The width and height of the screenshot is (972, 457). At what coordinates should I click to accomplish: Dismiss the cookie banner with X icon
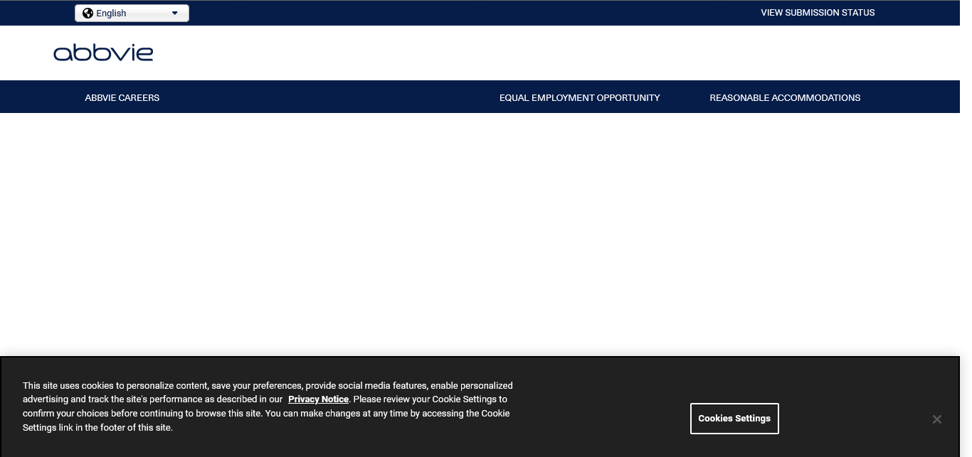tap(936, 419)
